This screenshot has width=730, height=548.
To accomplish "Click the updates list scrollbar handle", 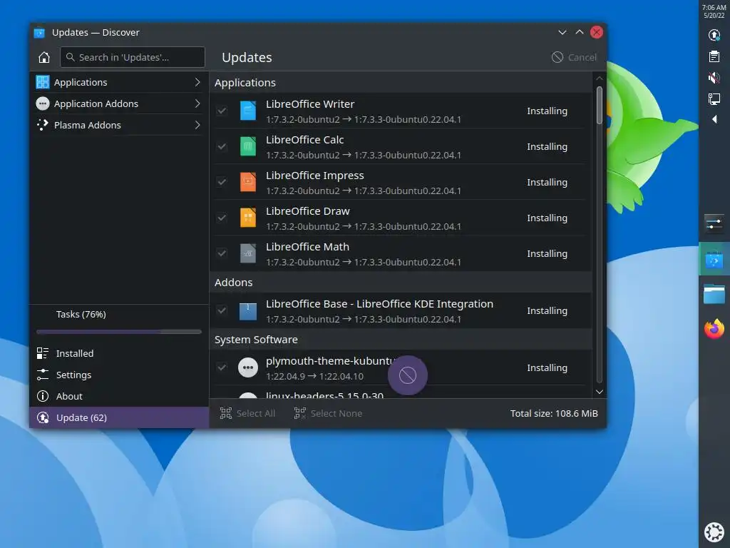I will [x=599, y=106].
